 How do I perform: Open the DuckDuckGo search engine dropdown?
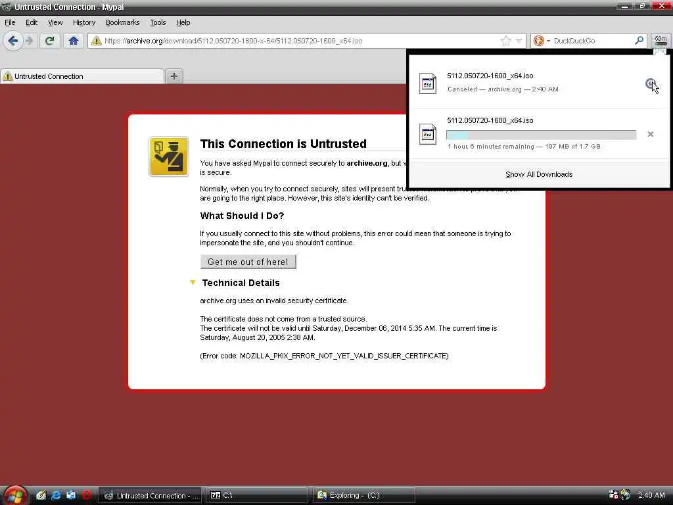(548, 41)
